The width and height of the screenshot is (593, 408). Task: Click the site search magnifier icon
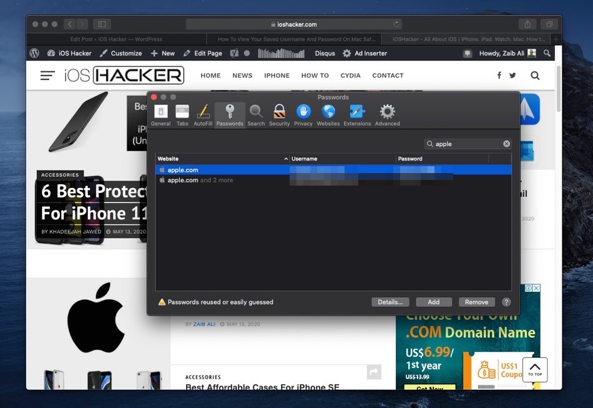(x=535, y=76)
